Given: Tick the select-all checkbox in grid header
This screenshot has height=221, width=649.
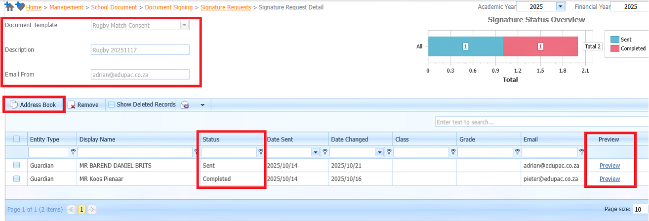Looking at the screenshot, I should pyautogui.click(x=17, y=139).
